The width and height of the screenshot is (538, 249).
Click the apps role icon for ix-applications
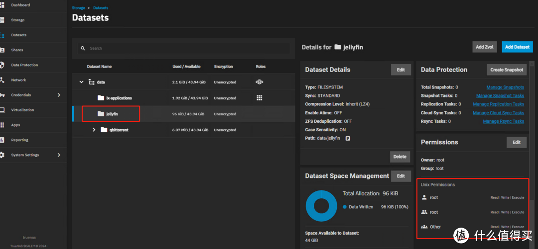pos(259,98)
